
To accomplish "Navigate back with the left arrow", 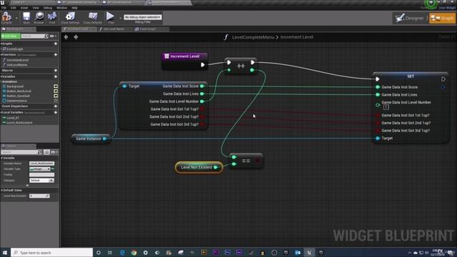I will [x=66, y=37].
